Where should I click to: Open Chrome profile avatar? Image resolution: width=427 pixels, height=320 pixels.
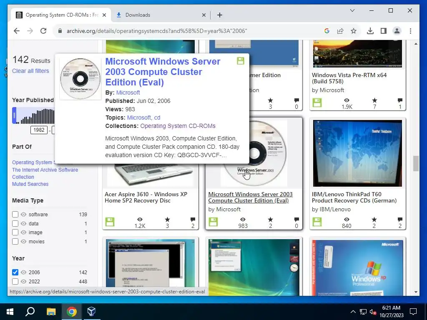(397, 31)
